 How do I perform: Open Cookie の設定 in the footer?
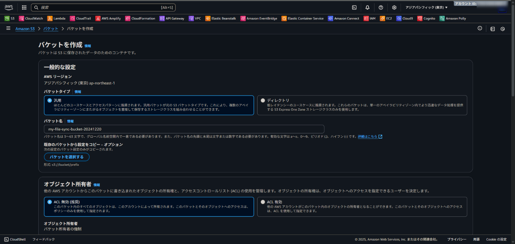496,239
